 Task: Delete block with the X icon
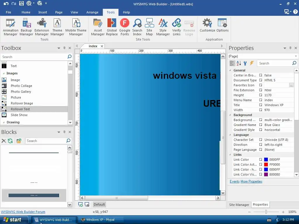pos(4,141)
